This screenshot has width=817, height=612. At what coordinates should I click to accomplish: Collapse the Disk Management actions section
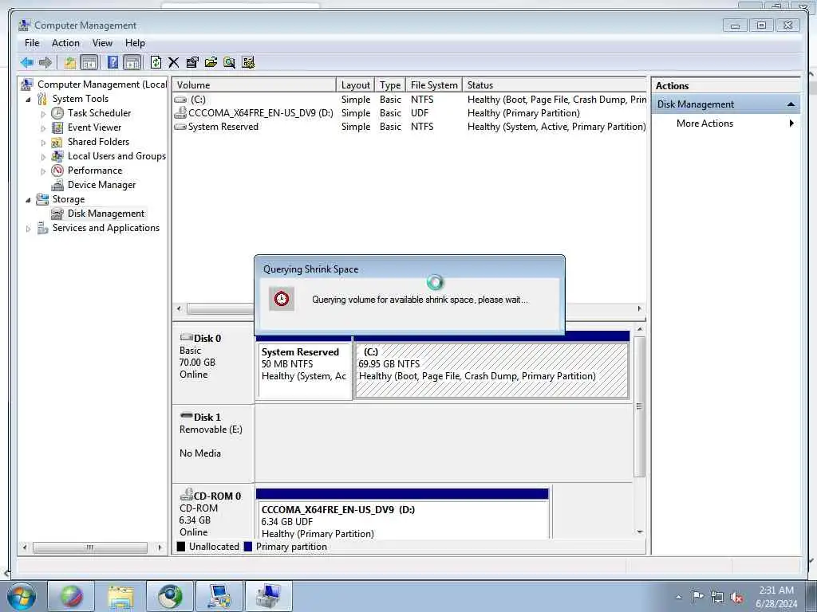click(x=791, y=104)
